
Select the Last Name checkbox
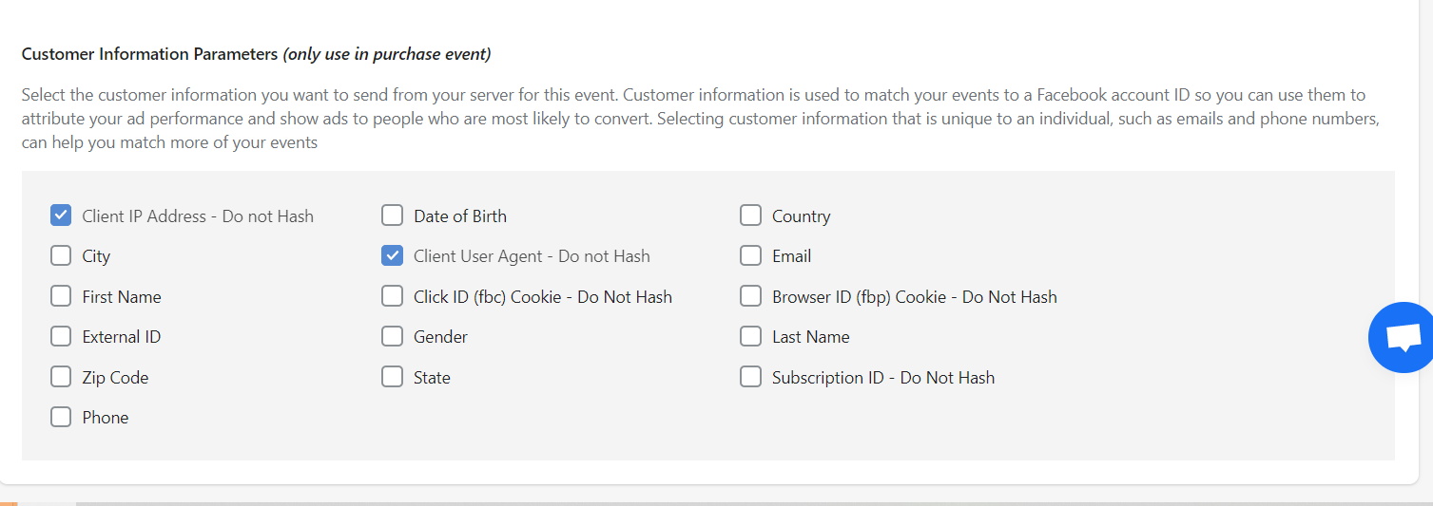pos(750,336)
